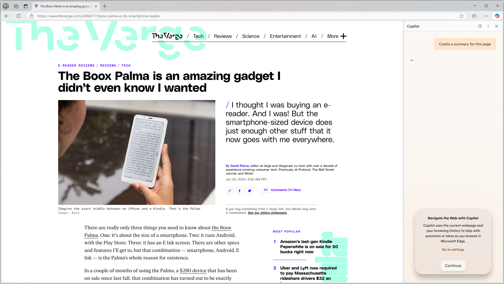This screenshot has height=284, width=504.
Task: Click the Facebook share icon
Action: [x=239, y=190]
